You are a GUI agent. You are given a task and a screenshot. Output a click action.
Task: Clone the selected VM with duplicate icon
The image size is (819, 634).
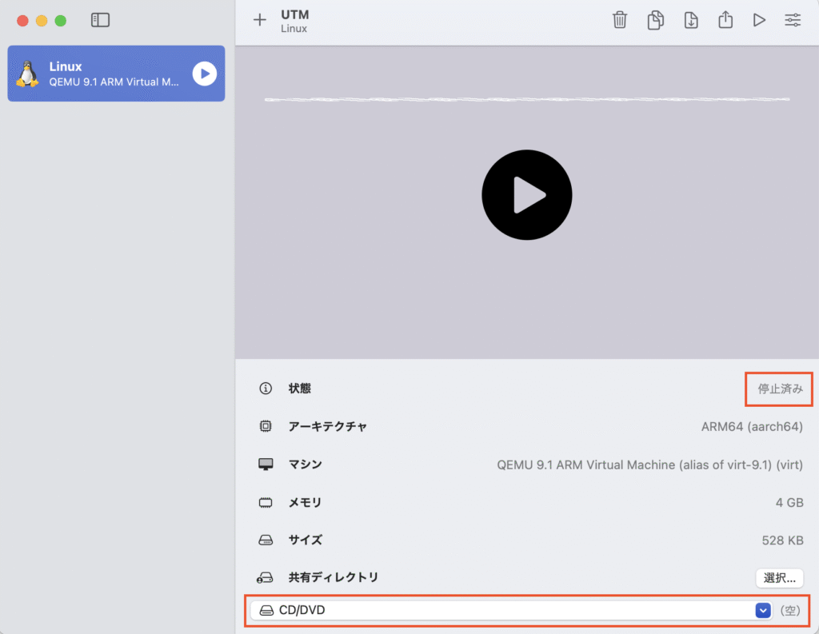(655, 20)
